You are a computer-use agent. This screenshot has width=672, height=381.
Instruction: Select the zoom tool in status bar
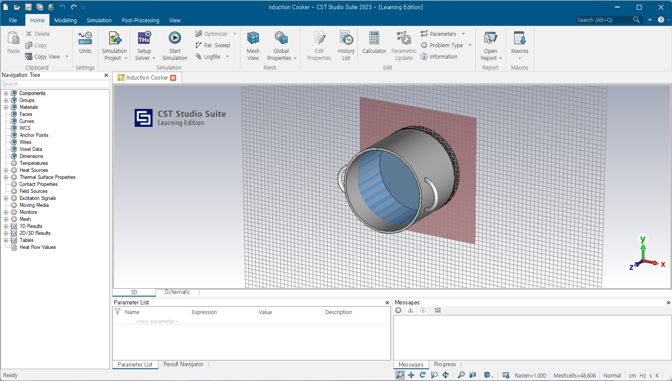point(400,375)
